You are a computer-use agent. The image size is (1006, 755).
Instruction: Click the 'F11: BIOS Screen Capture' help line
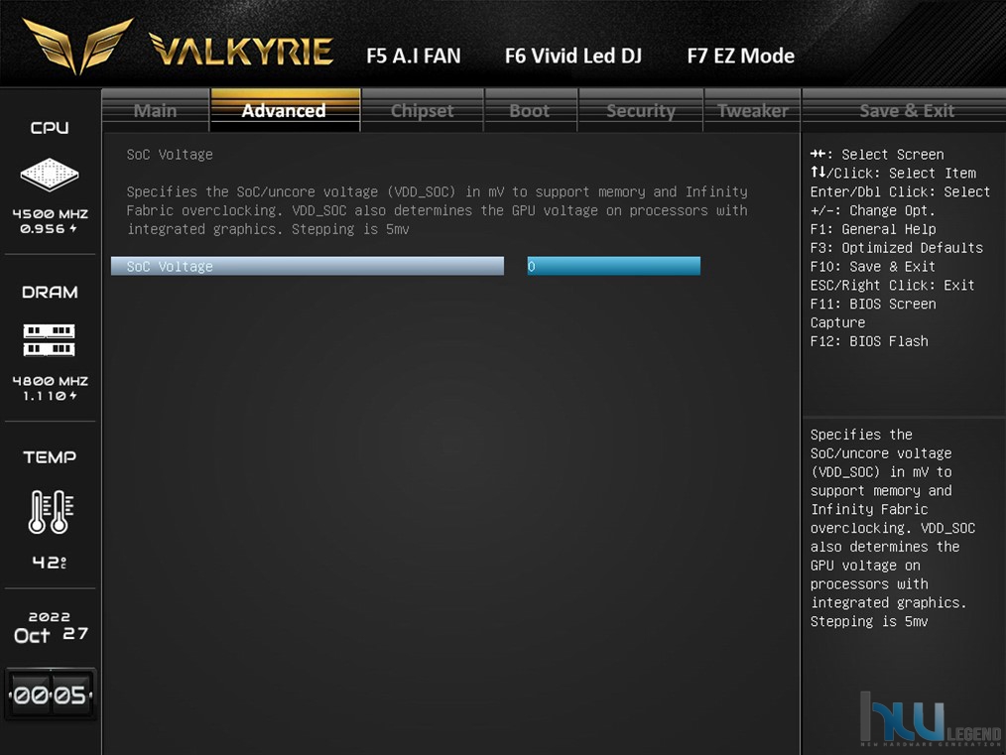tap(872, 314)
